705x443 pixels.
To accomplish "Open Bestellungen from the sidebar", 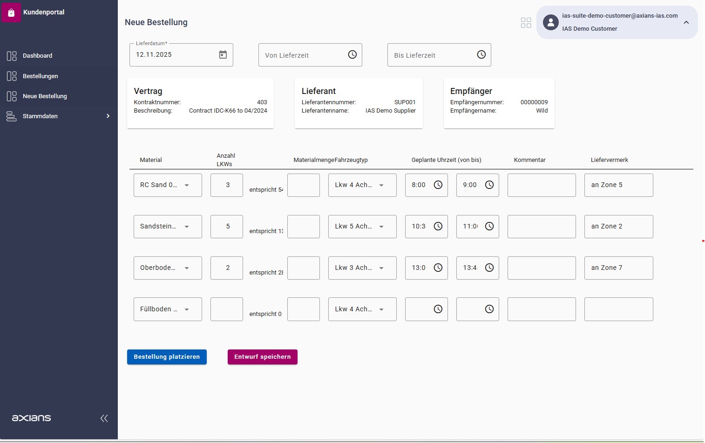I will point(40,76).
